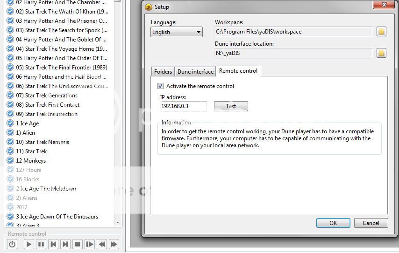Click the Test button
Screen dimensions: 399x253
pyautogui.click(x=231, y=106)
